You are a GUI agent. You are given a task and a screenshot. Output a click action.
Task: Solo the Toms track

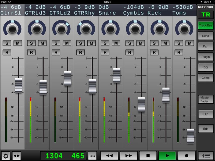pos(179,43)
